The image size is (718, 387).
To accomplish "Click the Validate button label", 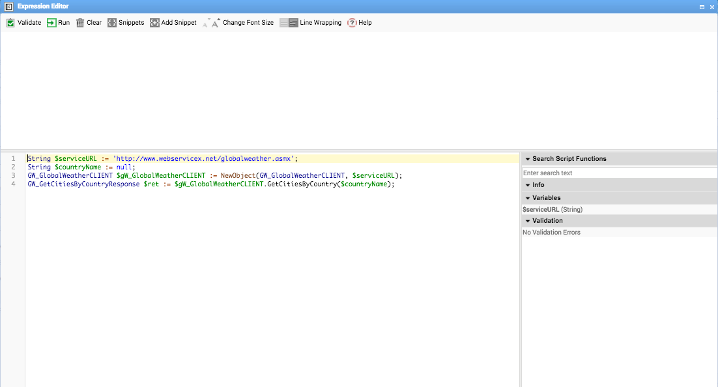I will click(29, 22).
